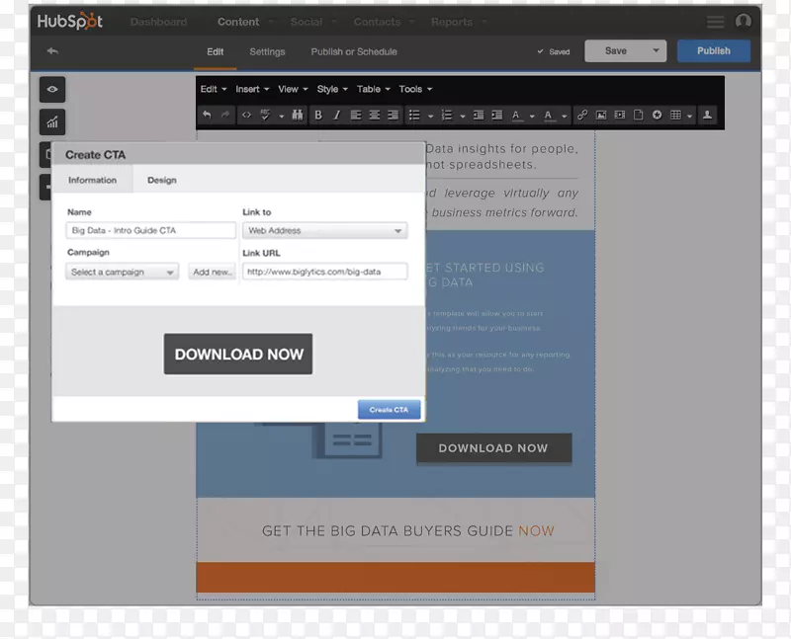Screen dimensions: 791x639
Task: Click the find binoculars icon
Action: [x=296, y=116]
